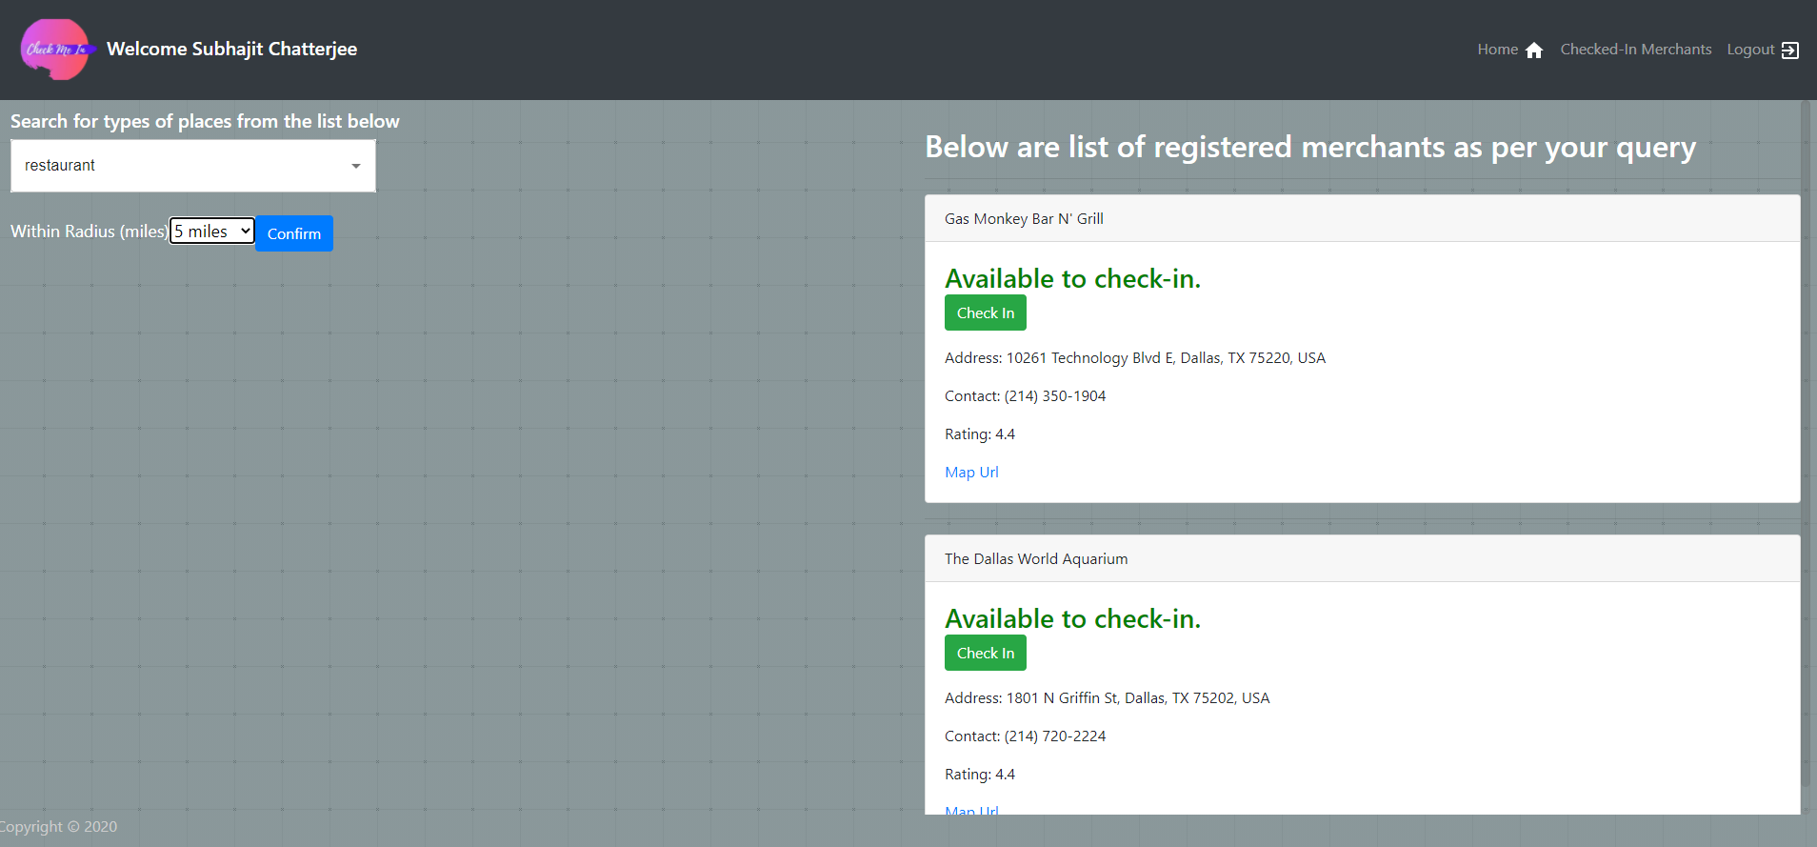The height and width of the screenshot is (847, 1817).
Task: Click address 1801 N Griffin St
Action: (x=1107, y=698)
